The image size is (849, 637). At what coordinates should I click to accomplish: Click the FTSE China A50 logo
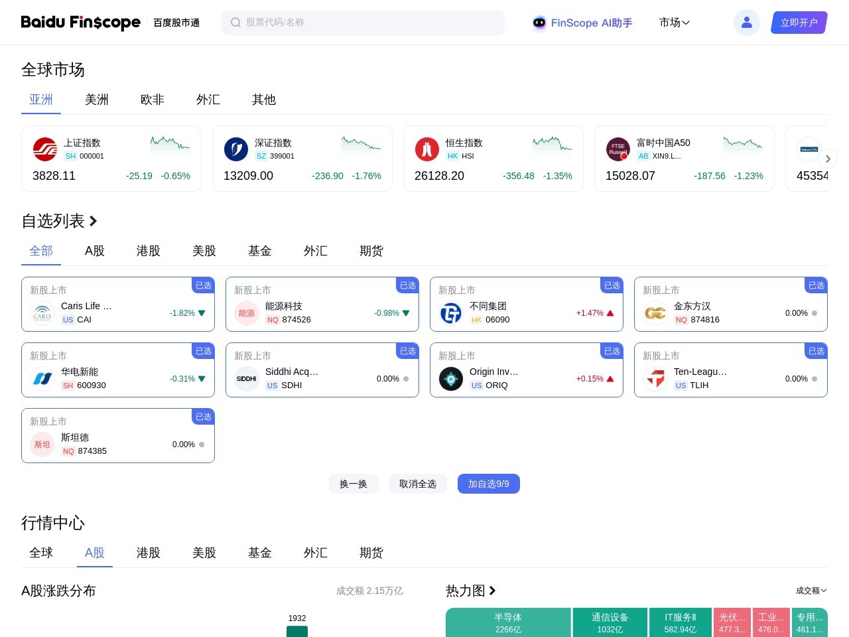pos(618,149)
